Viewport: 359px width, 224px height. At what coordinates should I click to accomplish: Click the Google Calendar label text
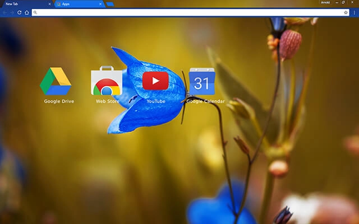[x=206, y=101]
